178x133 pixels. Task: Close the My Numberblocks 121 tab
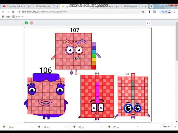click(58, 6)
